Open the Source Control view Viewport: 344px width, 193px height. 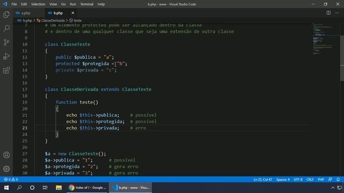pos(6,42)
